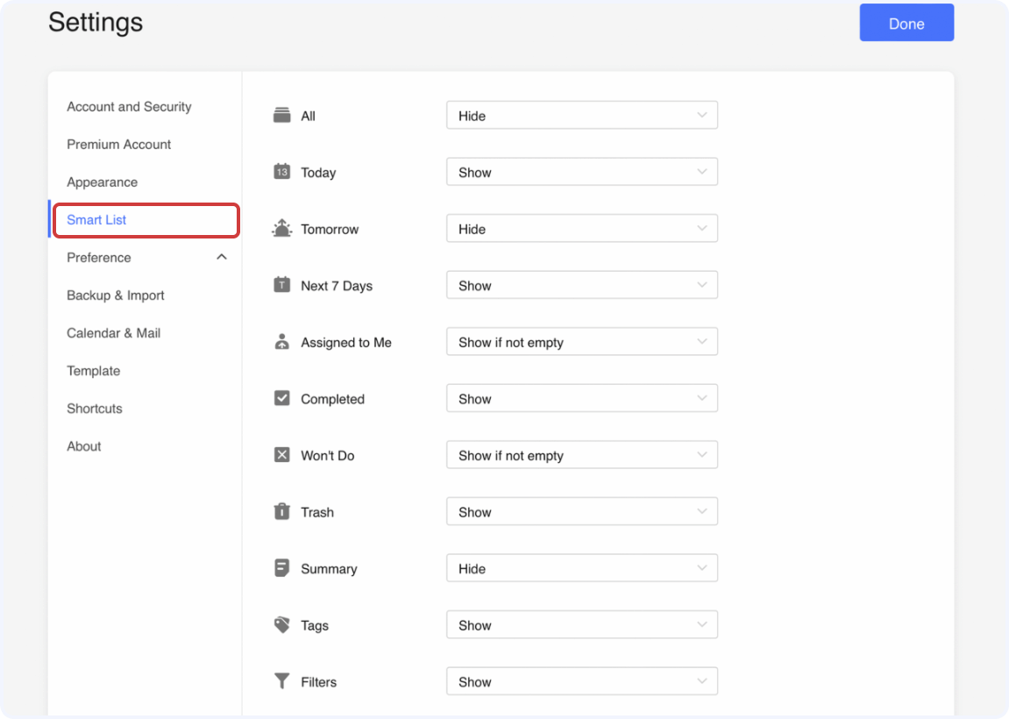Image resolution: width=1009 pixels, height=719 pixels.
Task: Click the Today calendar icon
Action: pyautogui.click(x=281, y=171)
